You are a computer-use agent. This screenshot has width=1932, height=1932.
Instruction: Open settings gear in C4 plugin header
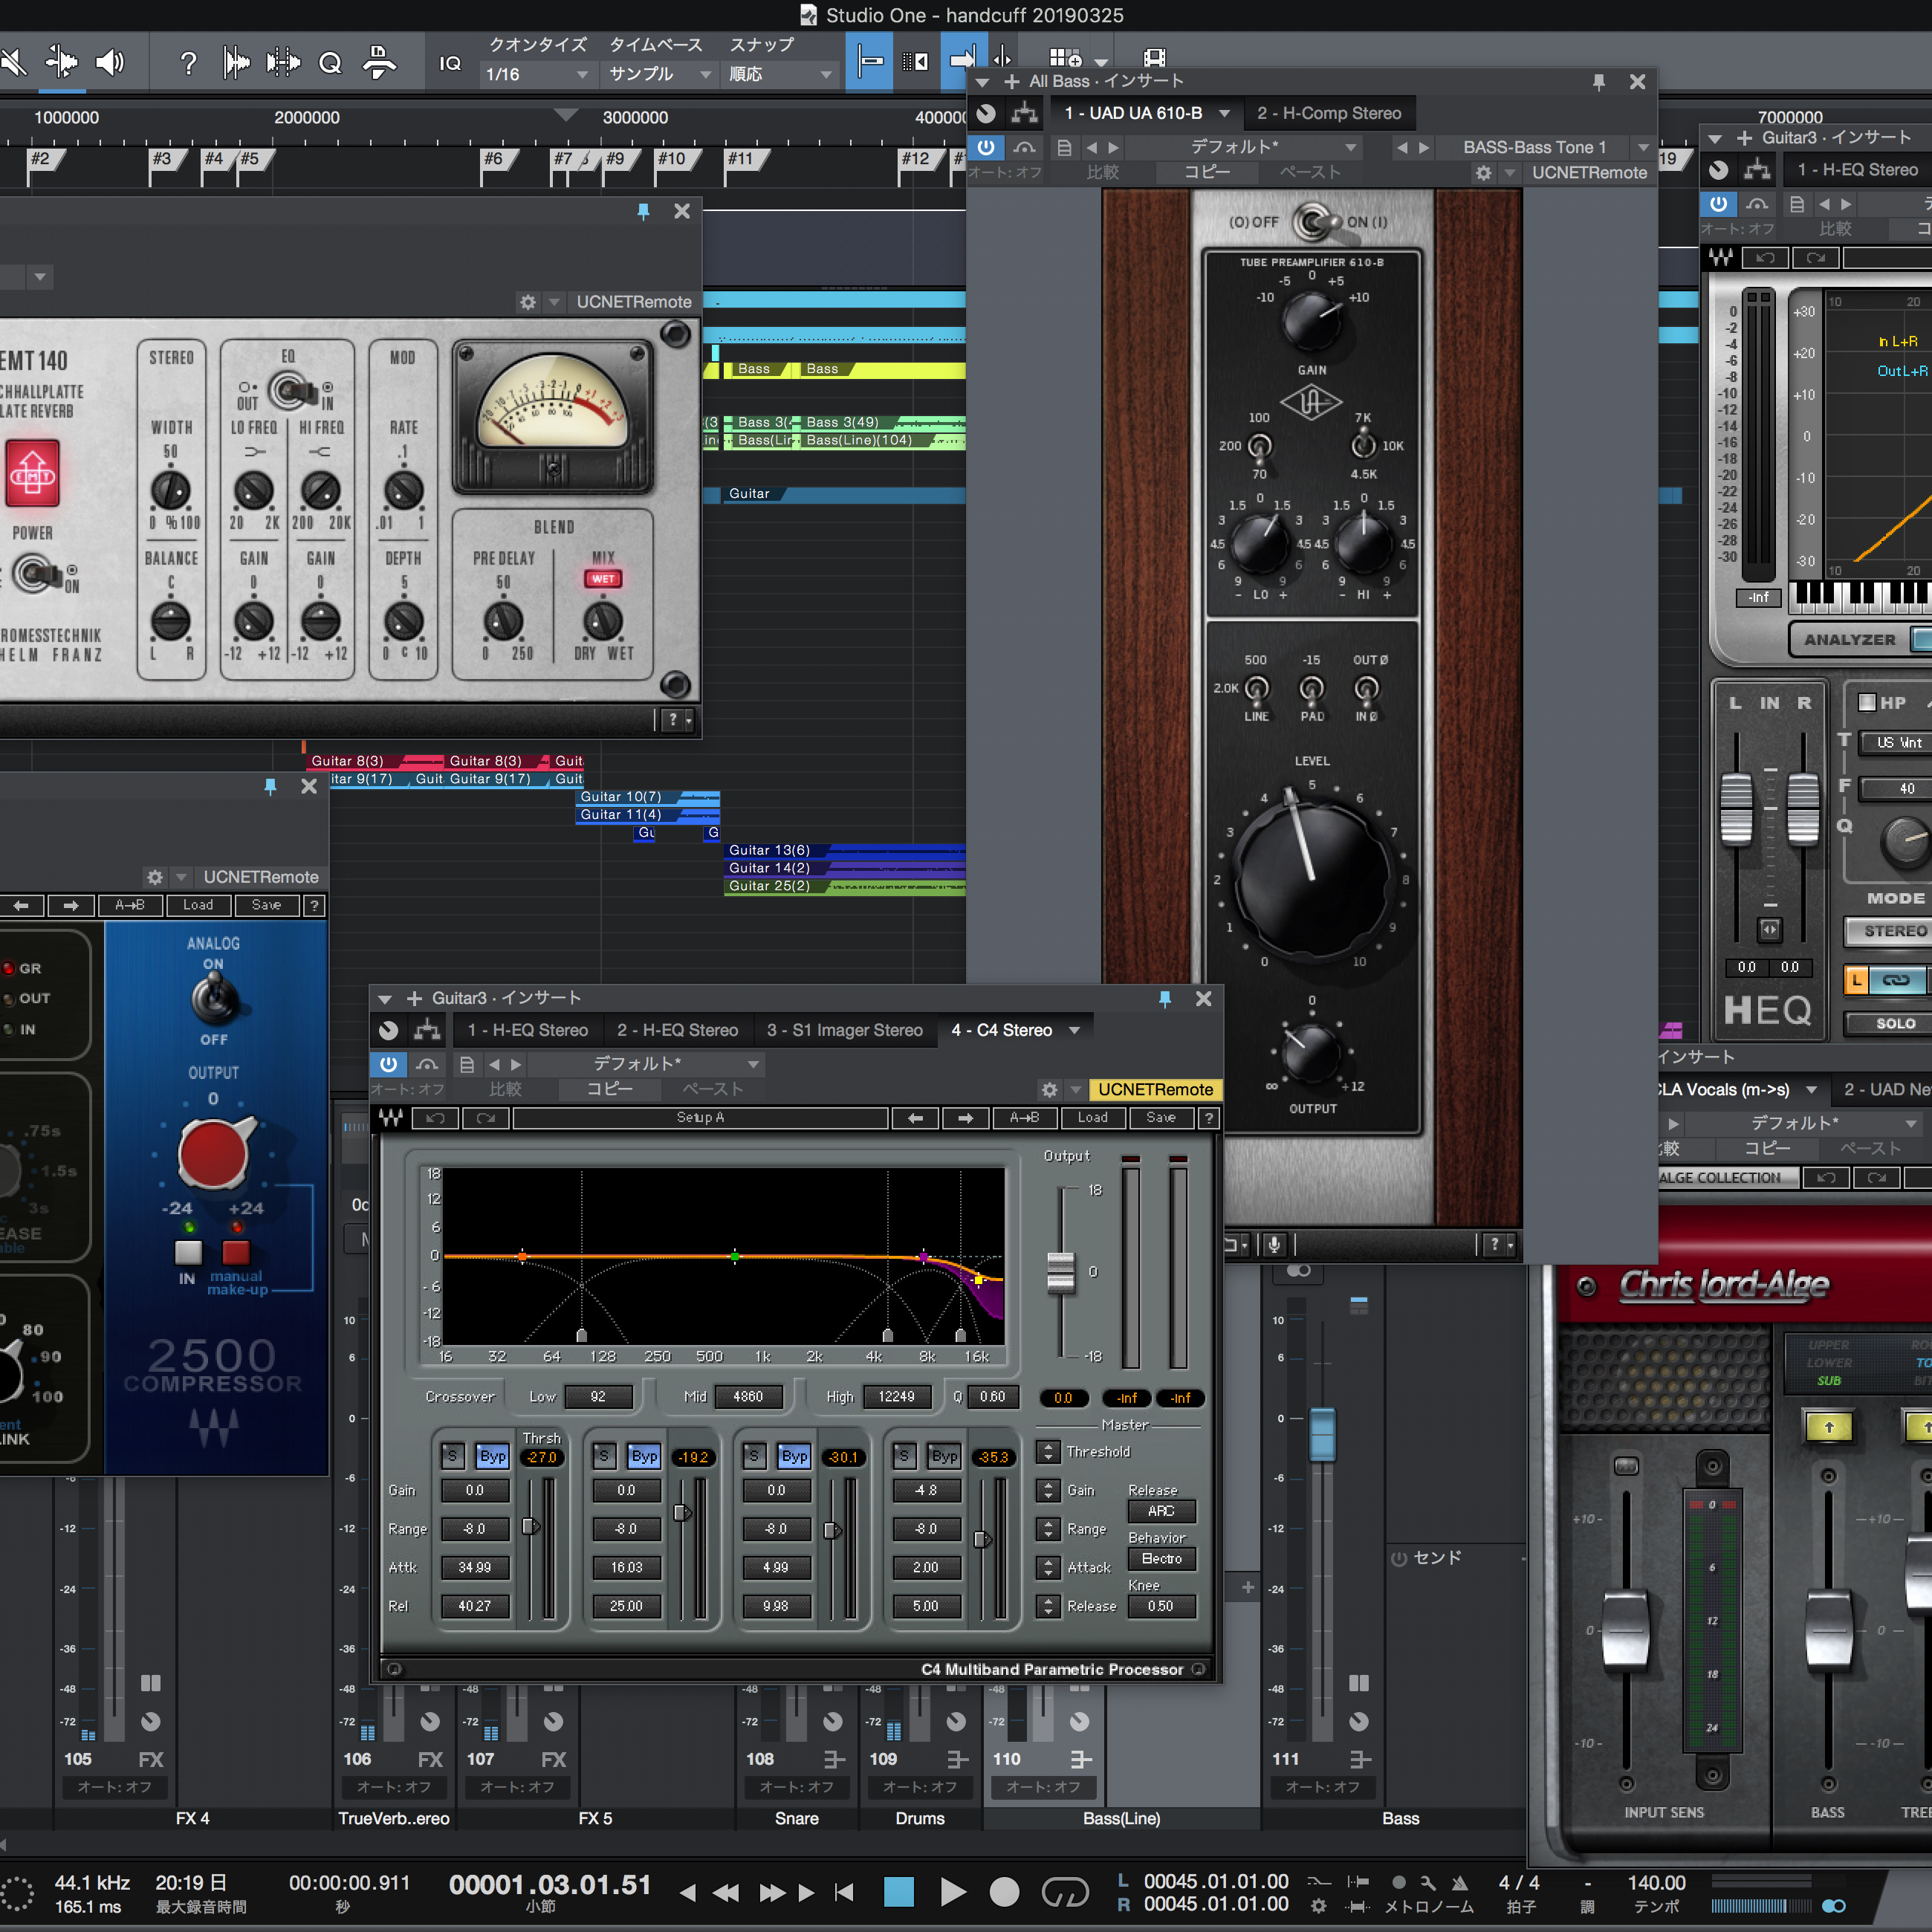[1049, 1090]
